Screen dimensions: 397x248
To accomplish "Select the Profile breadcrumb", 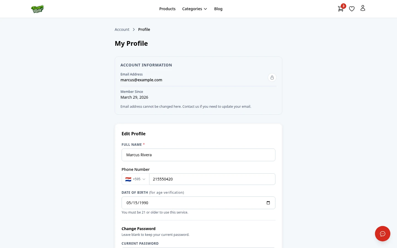I will (x=144, y=29).
